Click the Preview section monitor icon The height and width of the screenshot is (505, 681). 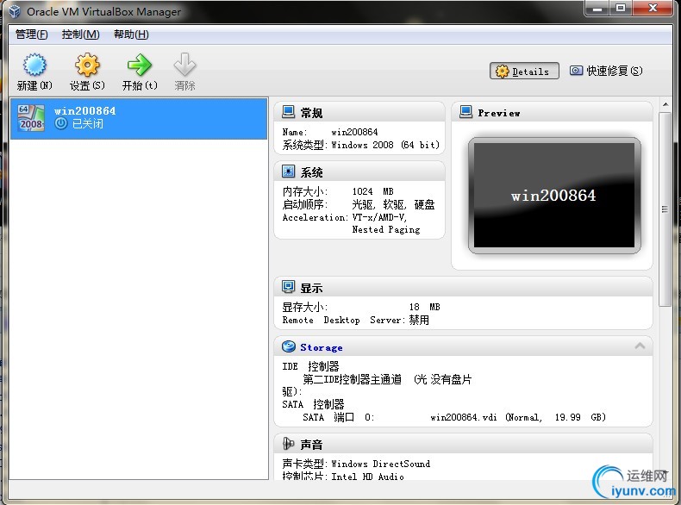coord(465,111)
